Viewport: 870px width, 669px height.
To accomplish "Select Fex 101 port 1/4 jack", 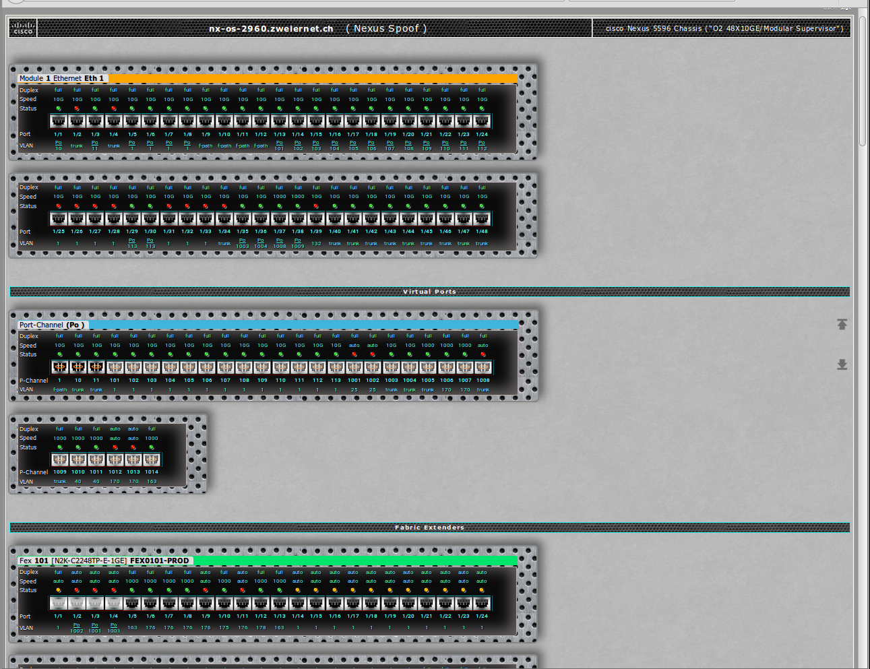I will [113, 603].
